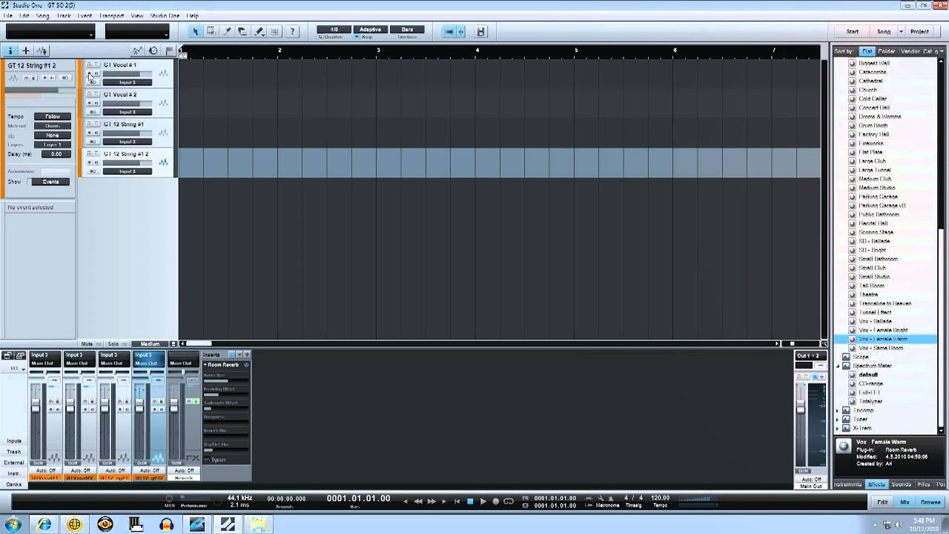This screenshot has width=949, height=534.
Task: Open the tempo track clock icon
Action: (x=153, y=51)
